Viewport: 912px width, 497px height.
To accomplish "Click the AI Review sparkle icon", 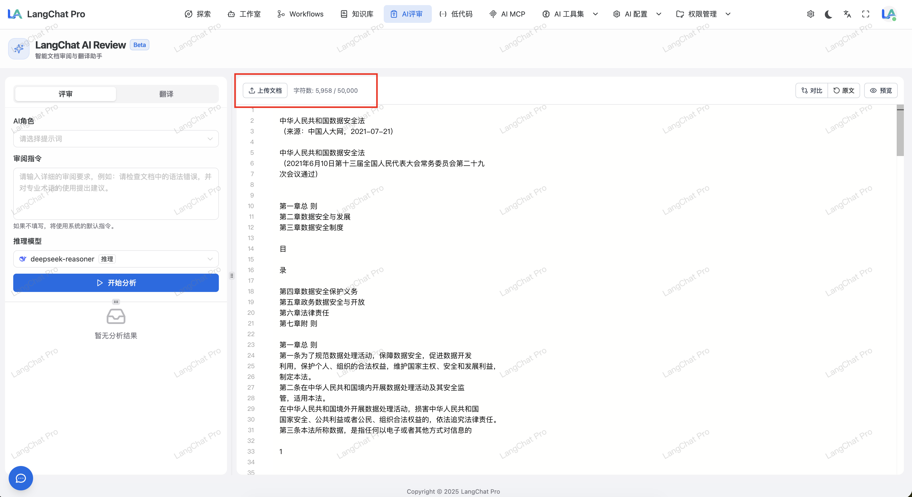I will tap(18, 49).
